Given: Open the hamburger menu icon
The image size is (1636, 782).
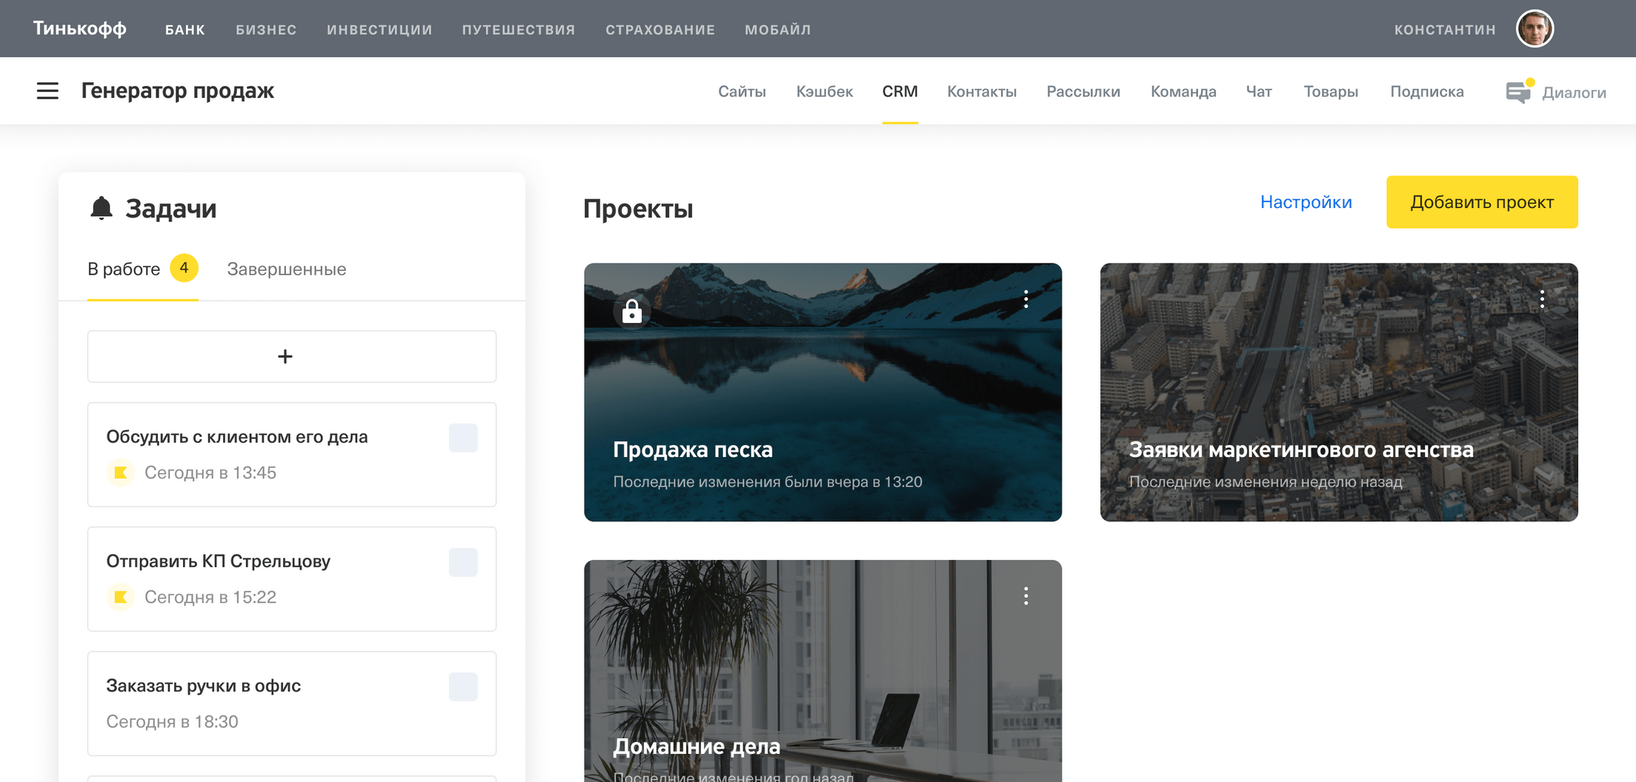Looking at the screenshot, I should point(47,91).
